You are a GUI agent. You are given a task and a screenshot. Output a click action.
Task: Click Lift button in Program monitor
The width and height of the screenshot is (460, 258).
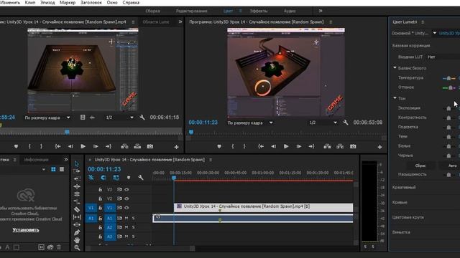pos(327,146)
